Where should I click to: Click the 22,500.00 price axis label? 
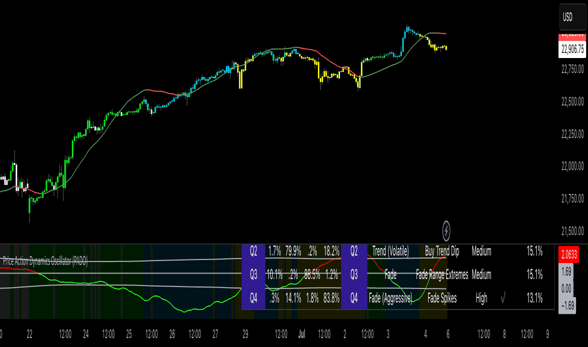(572, 102)
